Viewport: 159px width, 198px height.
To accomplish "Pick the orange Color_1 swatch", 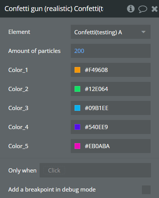I will 77,70.
